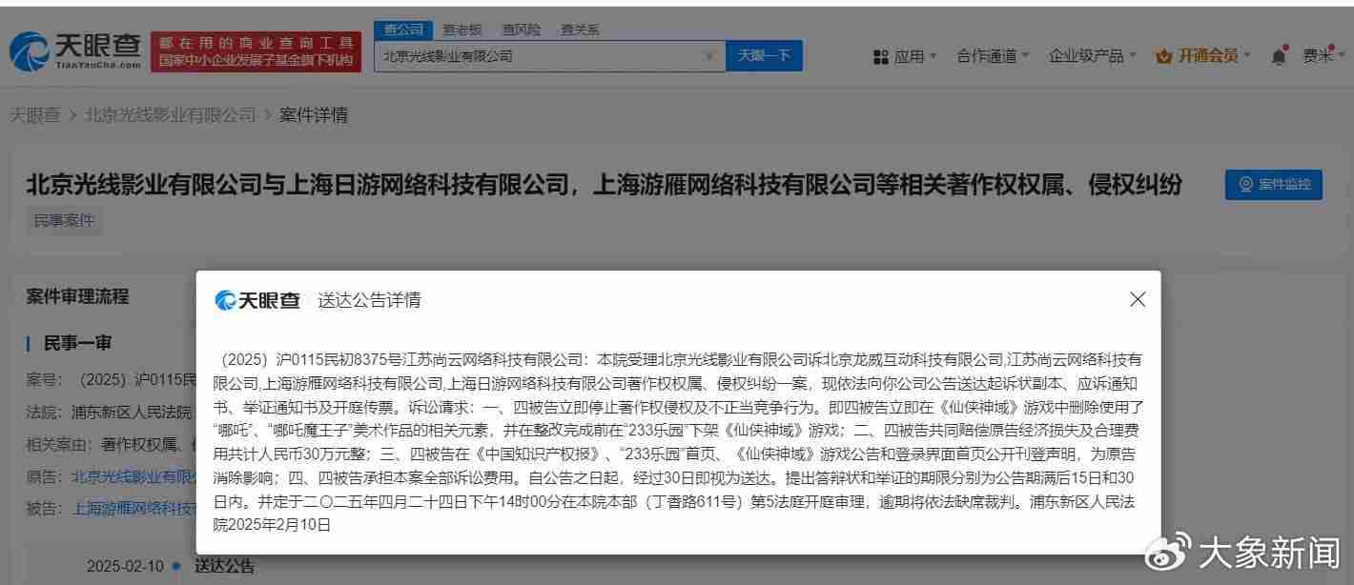Click the 送达公告 timeline entry
Viewport: 1354px width, 585px height.
(225, 567)
